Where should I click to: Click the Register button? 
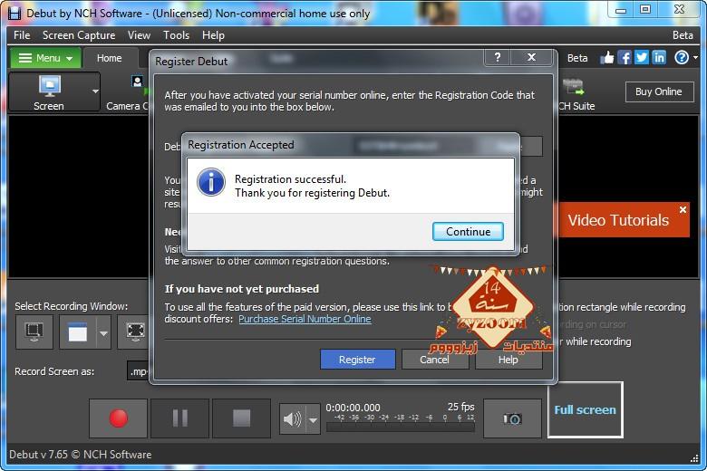[357, 360]
